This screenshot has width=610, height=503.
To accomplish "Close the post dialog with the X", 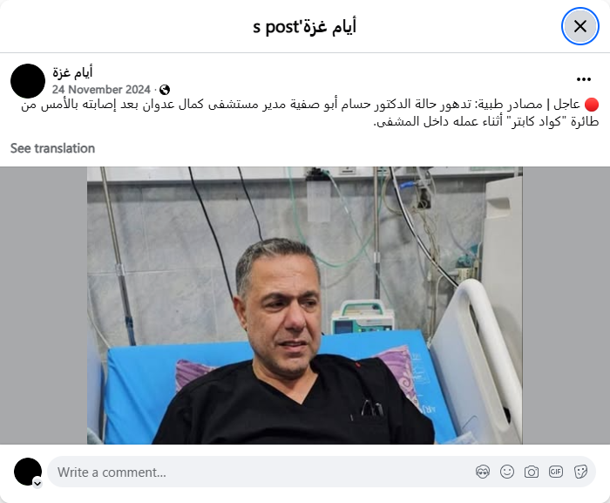I will [580, 26].
